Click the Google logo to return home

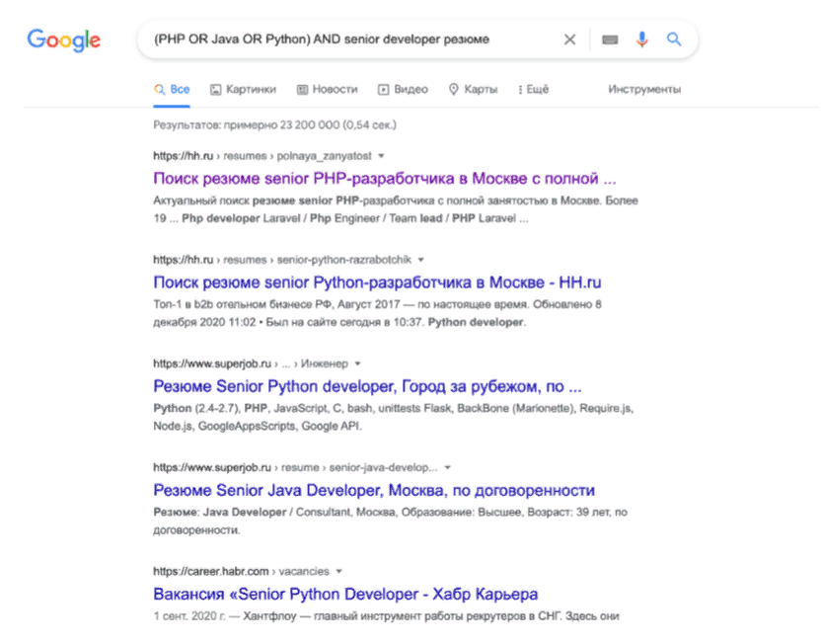coord(63,40)
